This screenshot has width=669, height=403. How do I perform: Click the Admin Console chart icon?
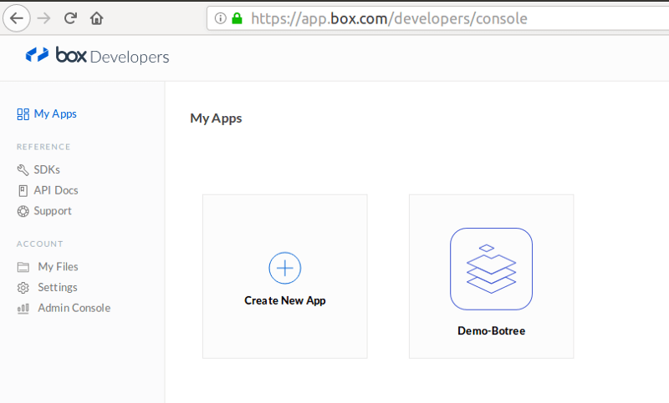(x=23, y=309)
